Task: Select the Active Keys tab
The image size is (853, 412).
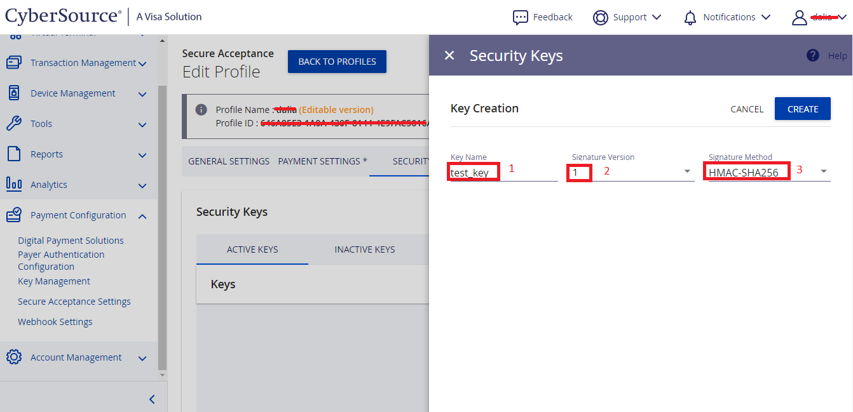Action: [252, 249]
